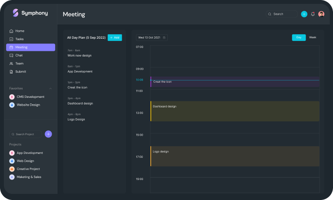The image size is (333, 200).
Task: Click the Search Project input field
Action: coord(26,134)
